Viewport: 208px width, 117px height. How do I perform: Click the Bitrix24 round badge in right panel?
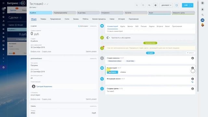[x=202, y=20]
